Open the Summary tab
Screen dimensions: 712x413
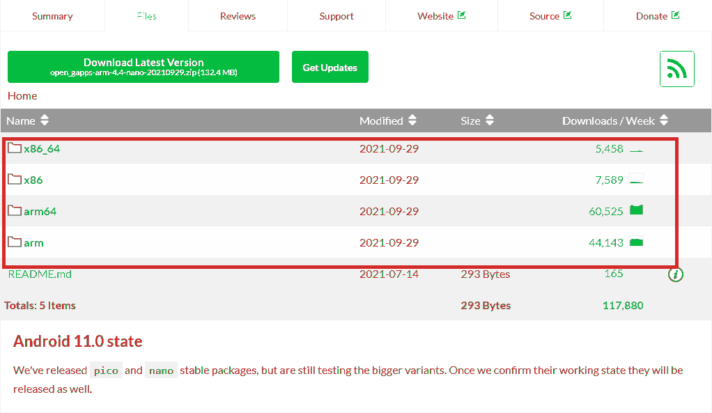click(x=52, y=16)
